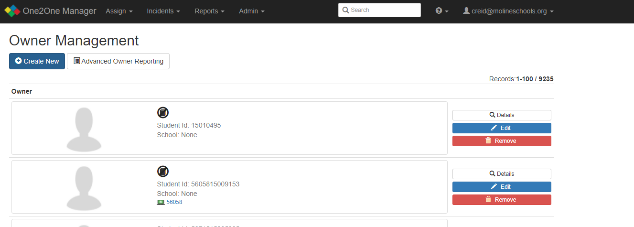The width and height of the screenshot is (634, 227).
Task: Open Advanced Owner Reporting
Action: point(118,61)
